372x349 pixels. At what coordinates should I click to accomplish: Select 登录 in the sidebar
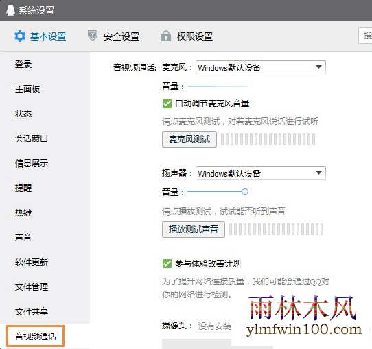[x=23, y=65]
